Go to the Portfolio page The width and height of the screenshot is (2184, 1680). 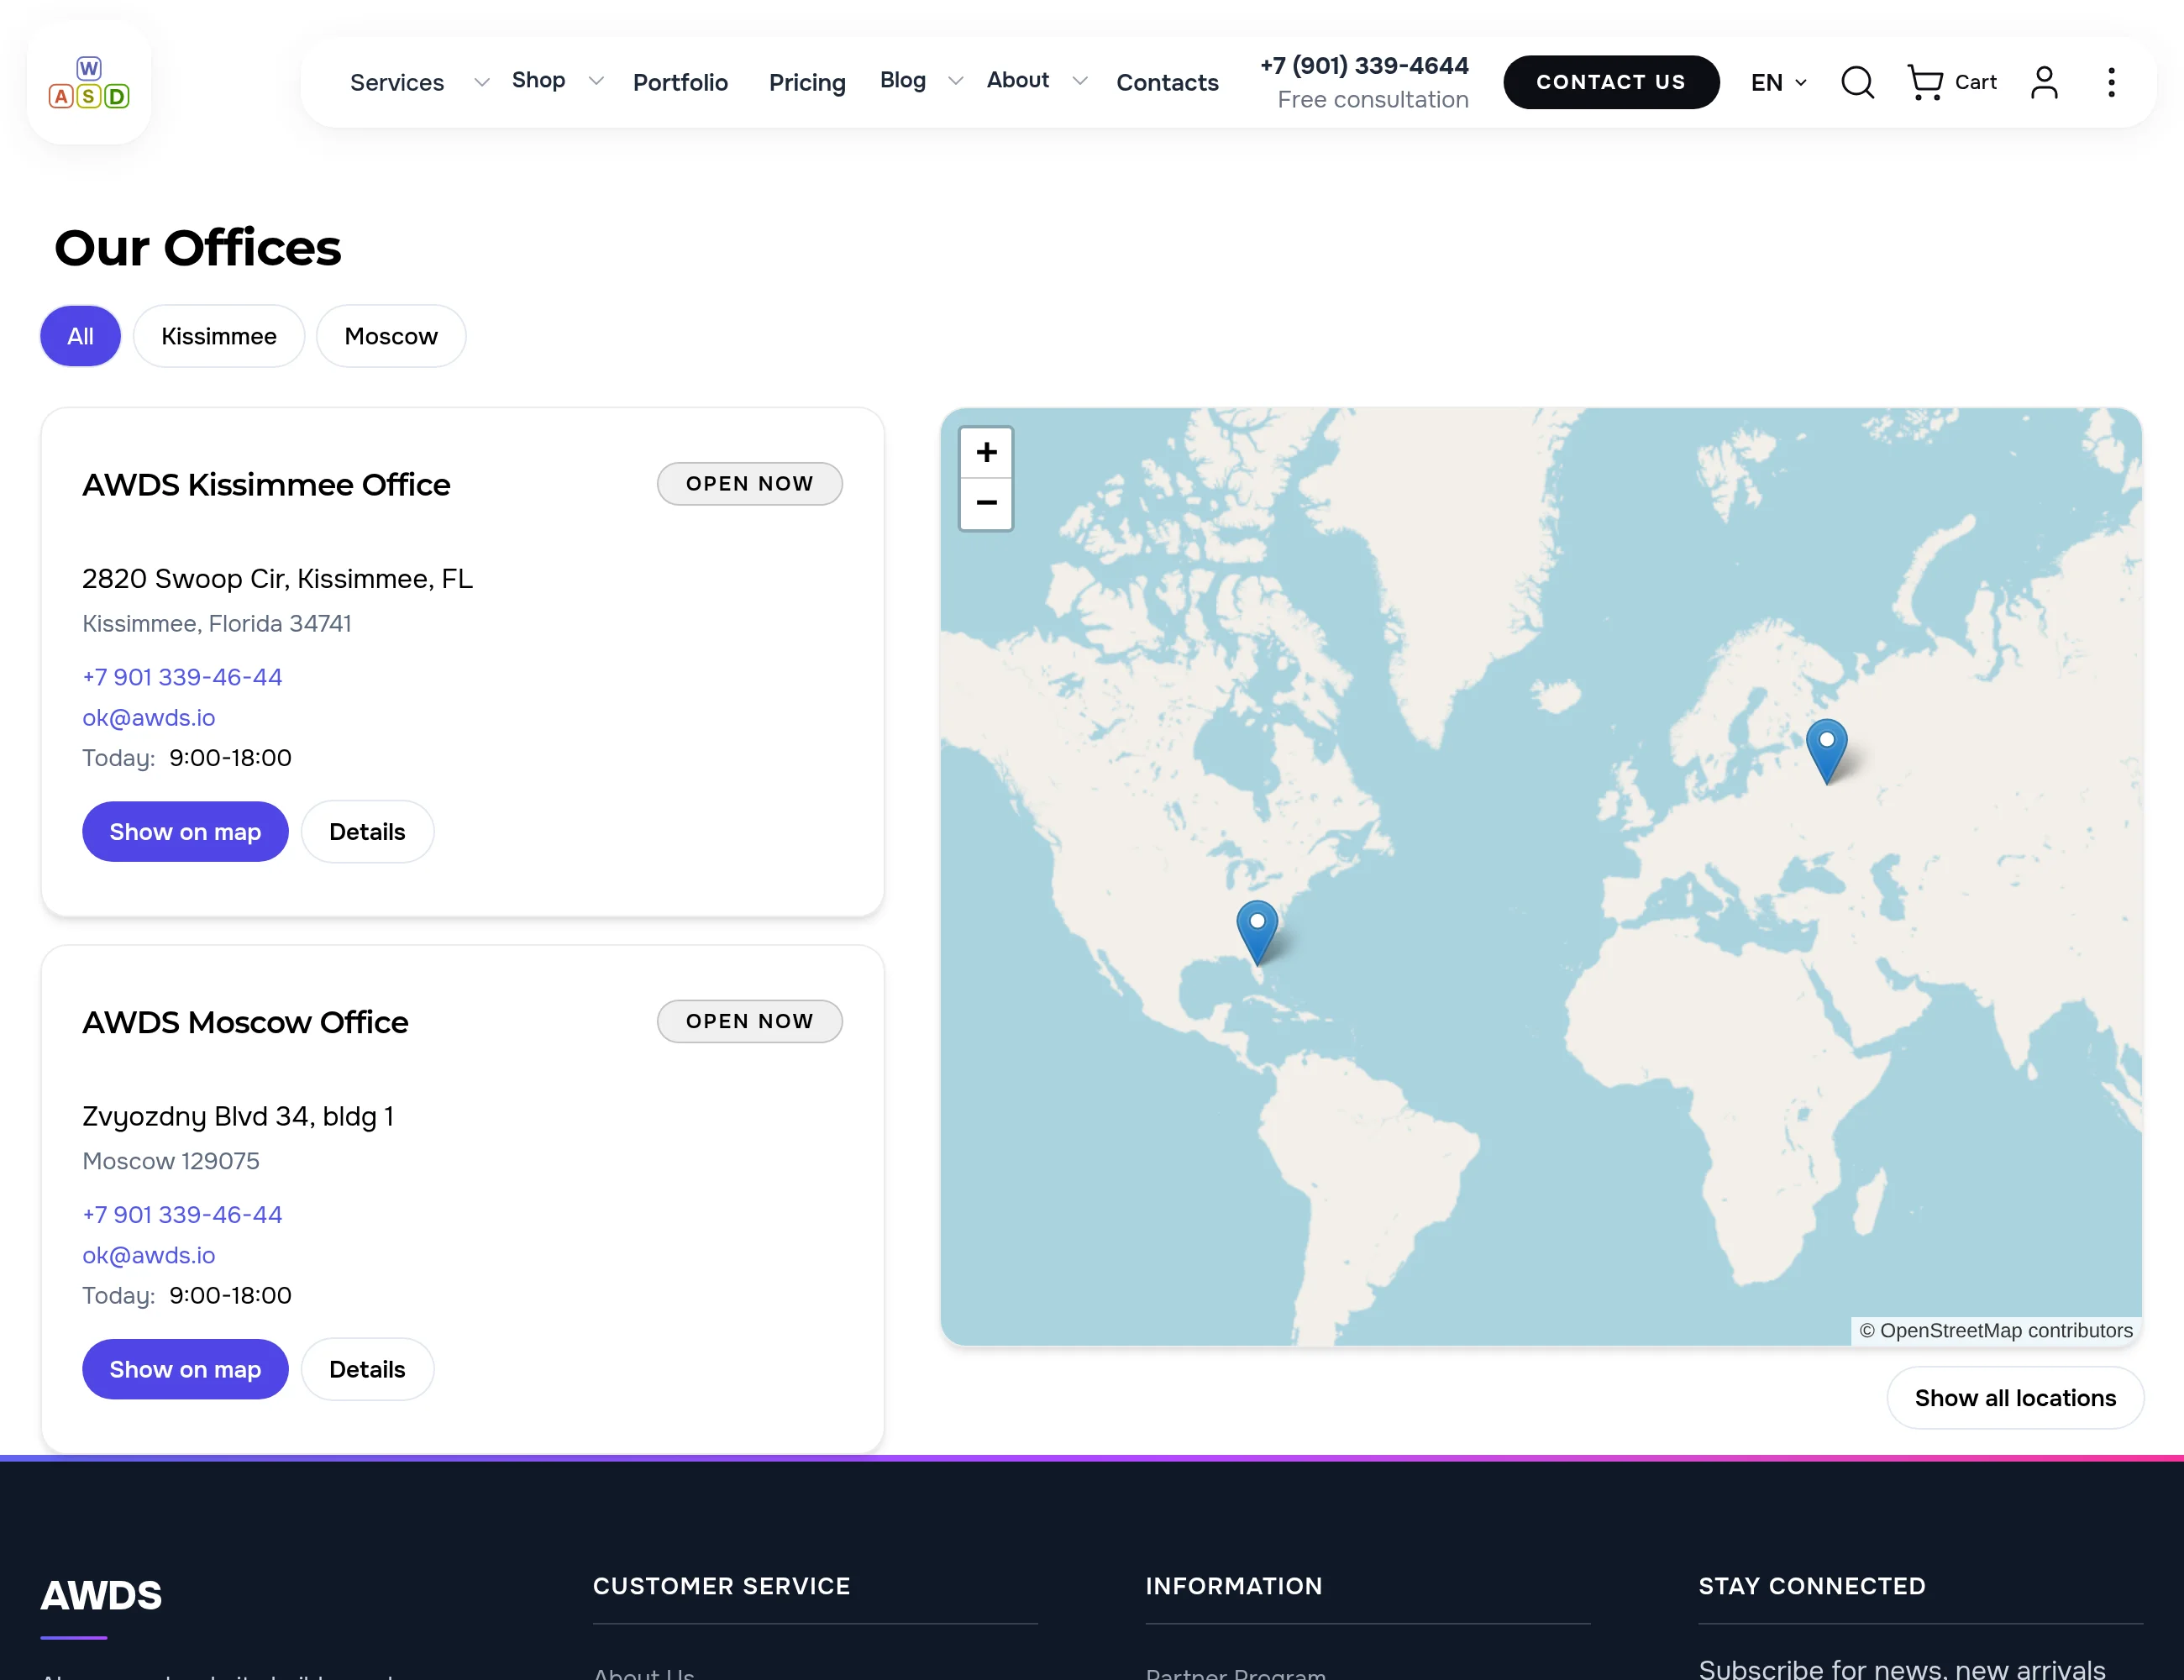pyautogui.click(x=680, y=82)
